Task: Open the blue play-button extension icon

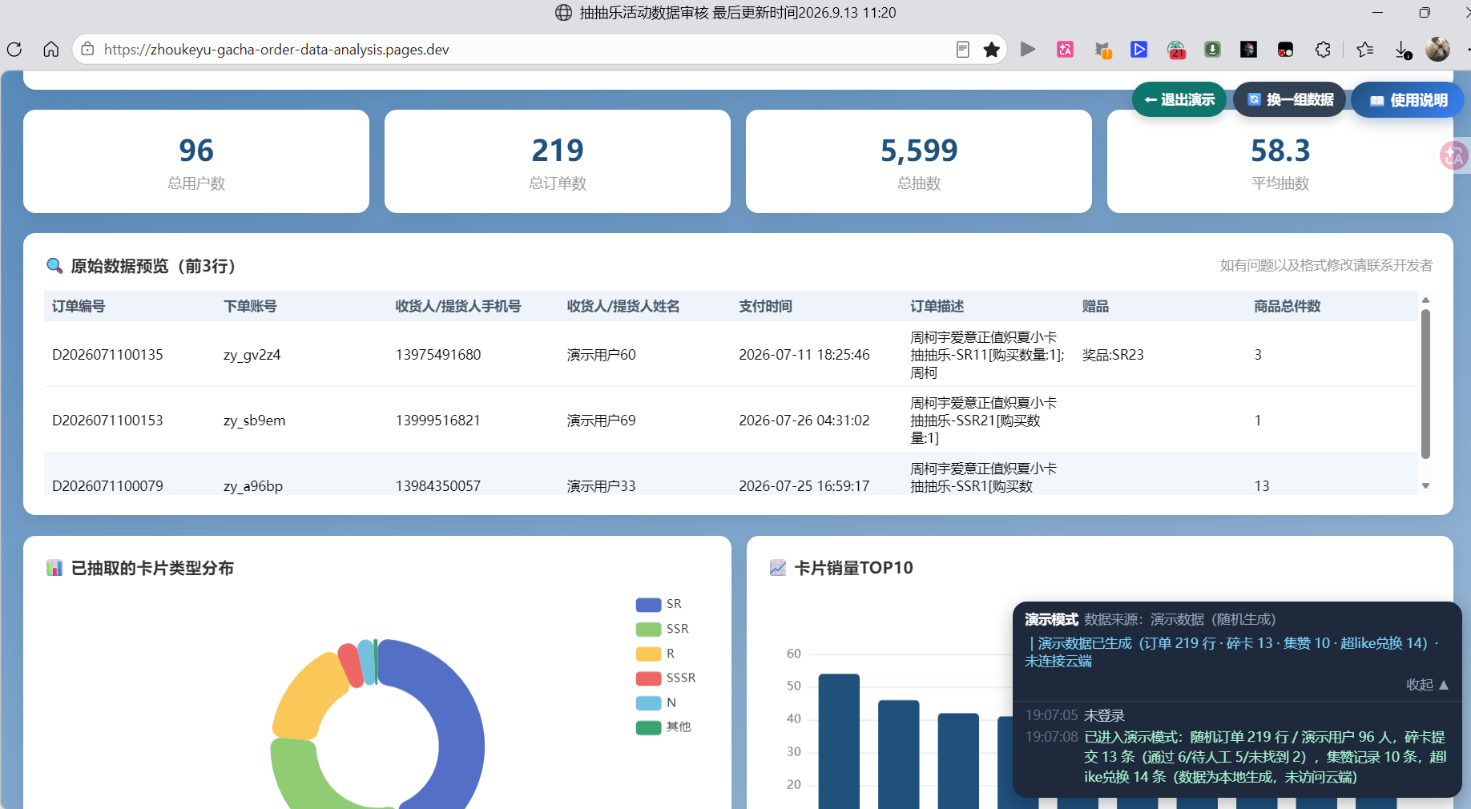Action: pyautogui.click(x=1139, y=50)
